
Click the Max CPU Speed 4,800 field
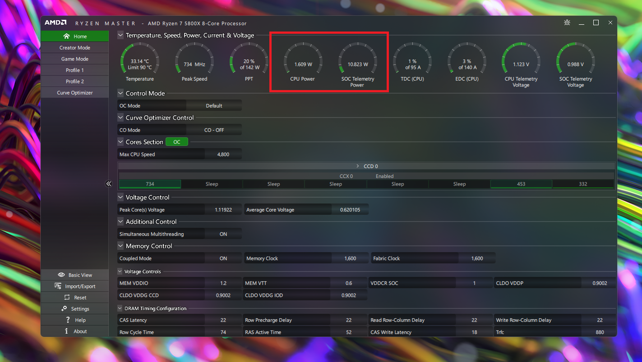(223, 154)
